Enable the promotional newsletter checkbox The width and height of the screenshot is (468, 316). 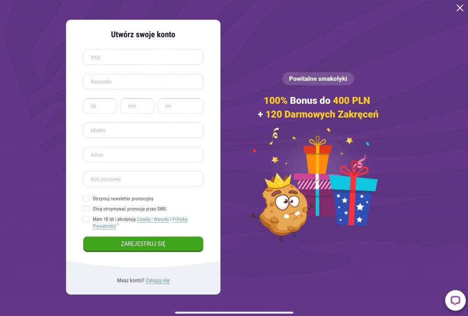pos(86,198)
